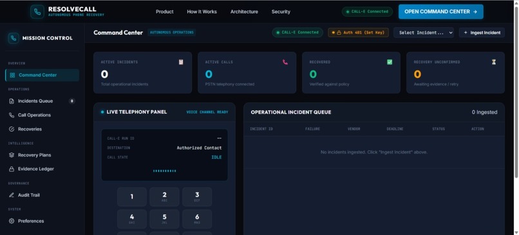
Task: Click the Command Center grid icon
Action: click(12, 75)
